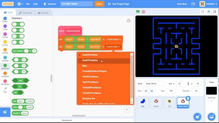The height and width of the screenshot is (123, 219).
Task: Click the dropdown list's scroll-up arrow
Action: pos(131,54)
